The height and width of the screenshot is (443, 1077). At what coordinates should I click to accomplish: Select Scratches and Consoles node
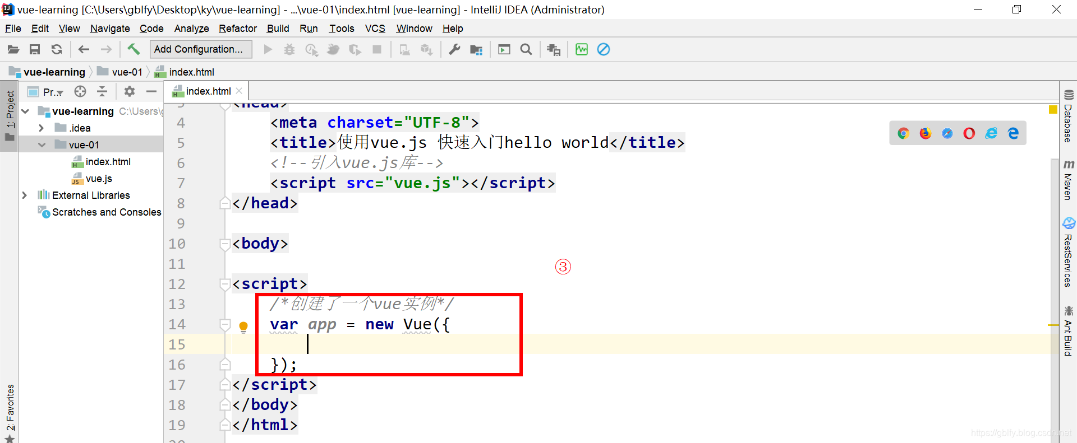[100, 212]
